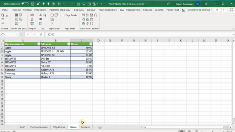Select column D header
The image size is (235, 132).
coord(98,41)
